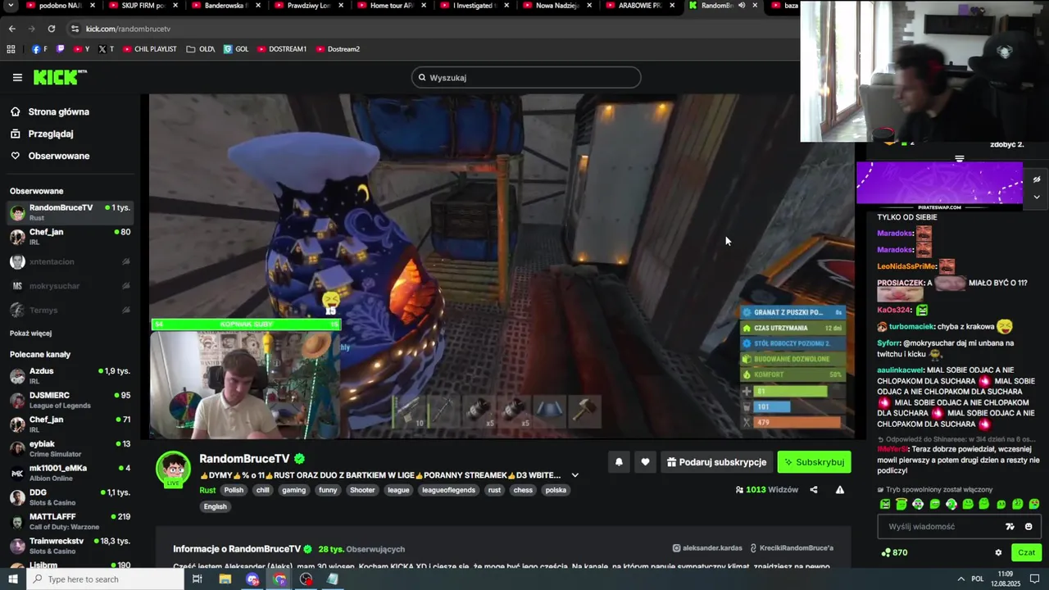Click the report warning triangle icon

[839, 490]
